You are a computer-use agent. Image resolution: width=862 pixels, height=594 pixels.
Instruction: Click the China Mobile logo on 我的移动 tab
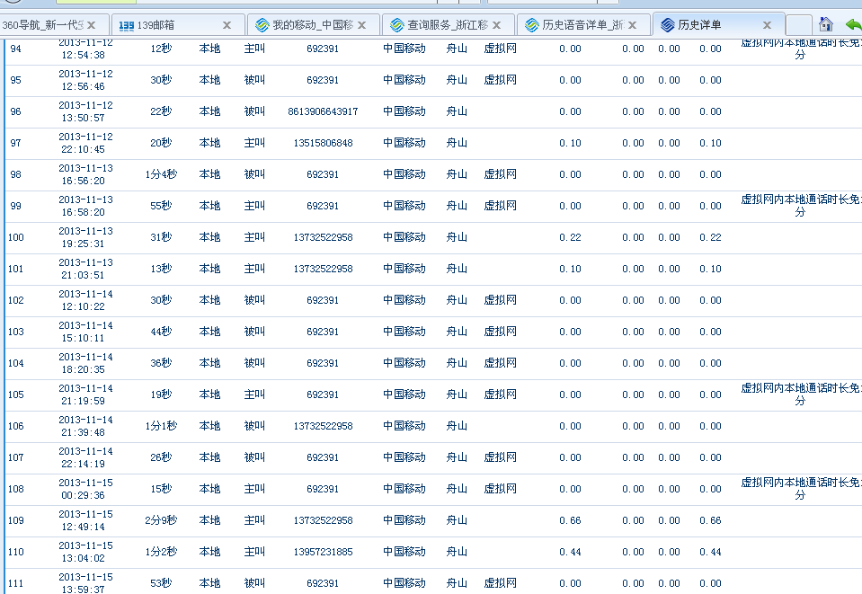tap(262, 25)
